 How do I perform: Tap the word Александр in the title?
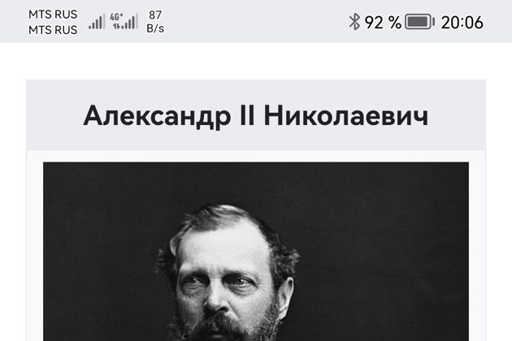pyautogui.click(x=157, y=116)
